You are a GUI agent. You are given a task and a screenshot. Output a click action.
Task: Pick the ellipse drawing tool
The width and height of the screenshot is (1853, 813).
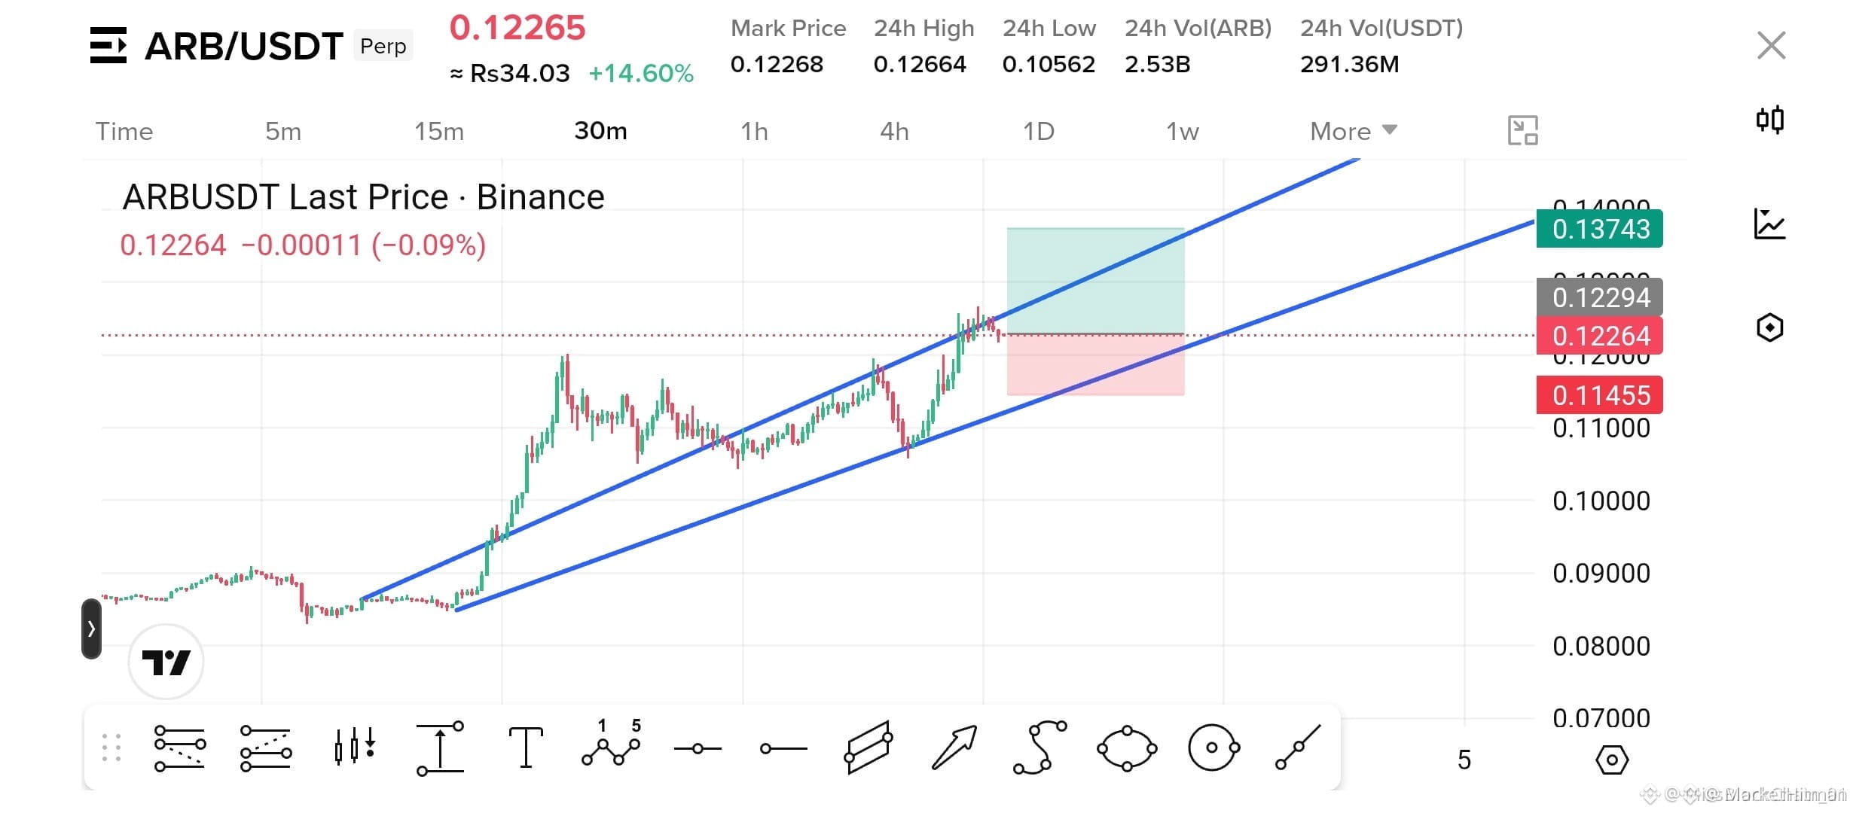point(1127,748)
